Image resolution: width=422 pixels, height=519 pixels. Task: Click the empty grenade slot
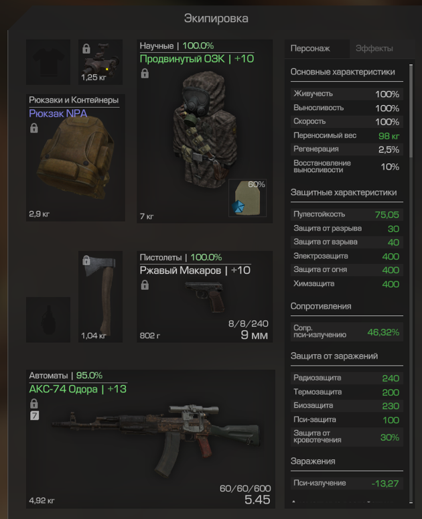coord(48,319)
